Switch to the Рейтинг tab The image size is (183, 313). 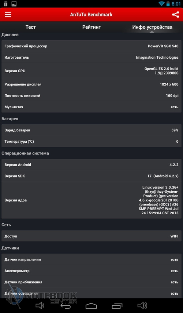[x=91, y=27]
